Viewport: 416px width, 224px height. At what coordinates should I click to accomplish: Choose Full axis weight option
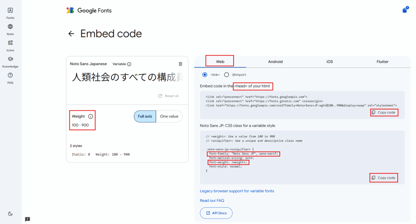pyautogui.click(x=145, y=116)
